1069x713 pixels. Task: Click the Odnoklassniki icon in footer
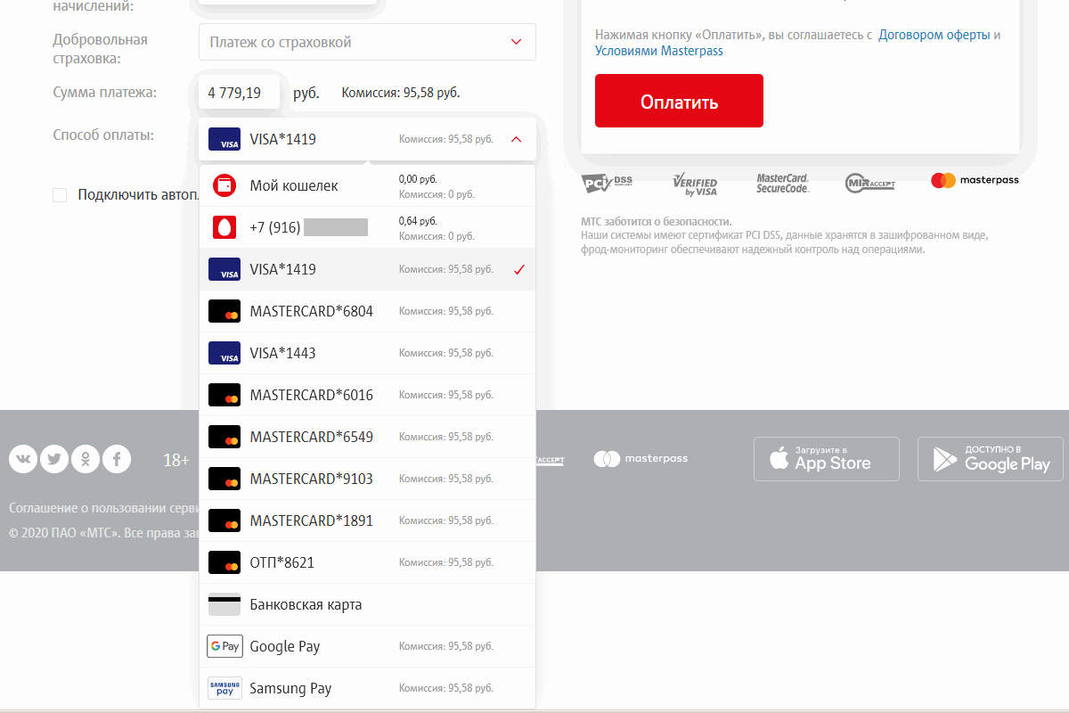(x=86, y=459)
